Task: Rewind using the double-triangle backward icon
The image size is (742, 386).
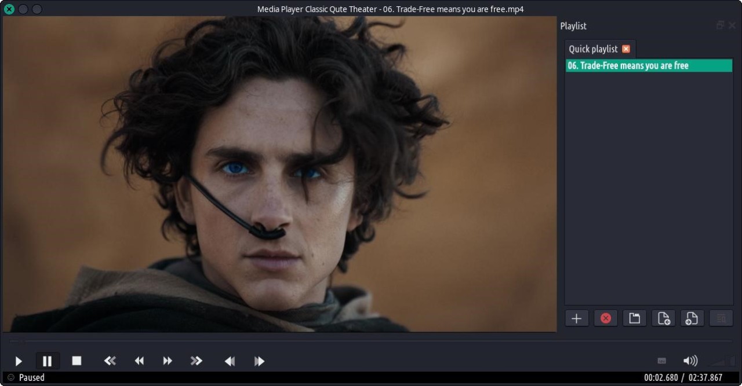Action: point(139,361)
